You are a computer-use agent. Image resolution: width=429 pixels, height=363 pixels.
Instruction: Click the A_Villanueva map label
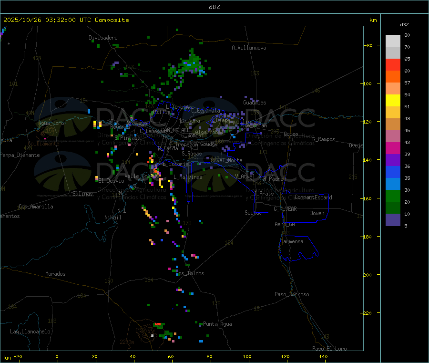point(249,48)
